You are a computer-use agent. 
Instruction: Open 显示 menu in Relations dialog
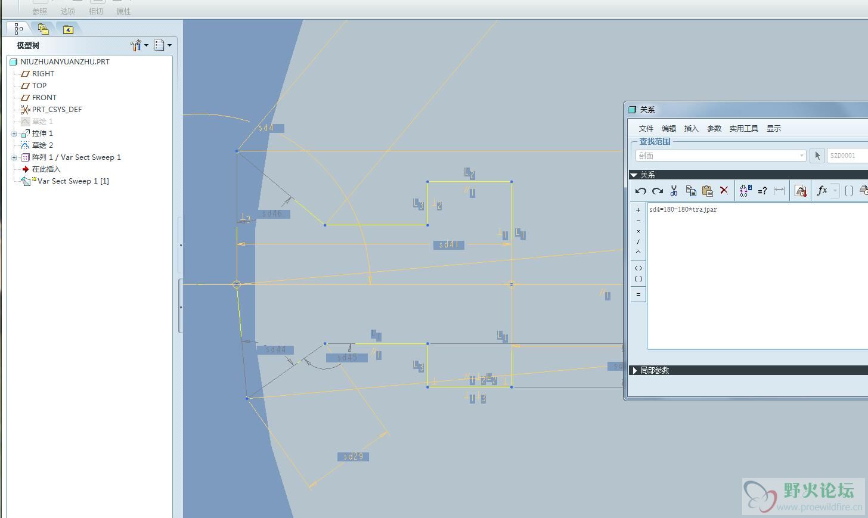pyautogui.click(x=774, y=128)
